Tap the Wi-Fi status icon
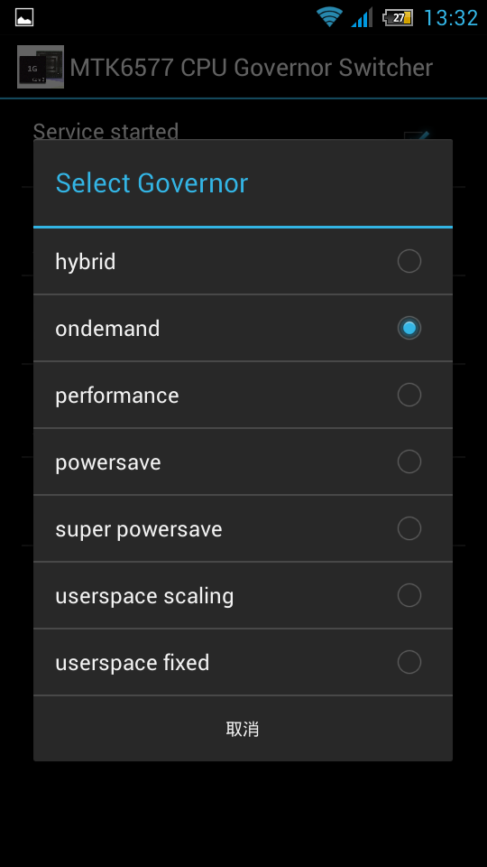This screenshot has width=487, height=867. point(329,17)
